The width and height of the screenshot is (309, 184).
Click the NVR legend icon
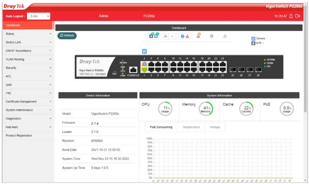[x=253, y=43]
